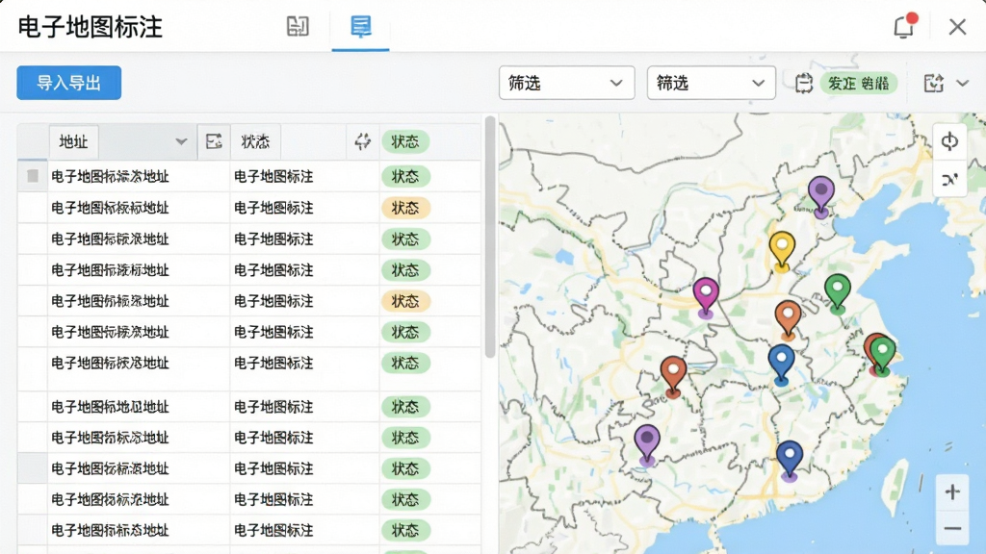Select the yellow map pin
Screen dimensions: 986x554
[782, 250]
